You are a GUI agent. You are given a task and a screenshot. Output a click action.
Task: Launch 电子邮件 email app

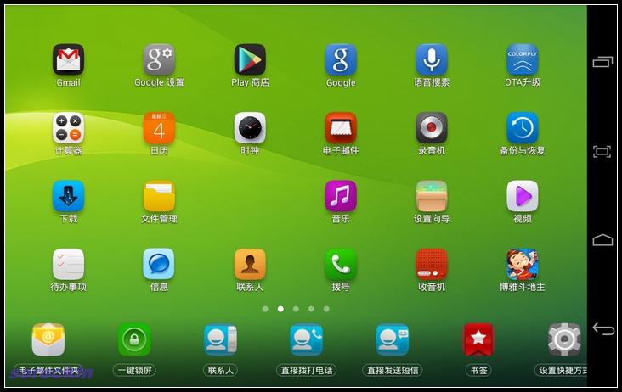[x=341, y=128]
